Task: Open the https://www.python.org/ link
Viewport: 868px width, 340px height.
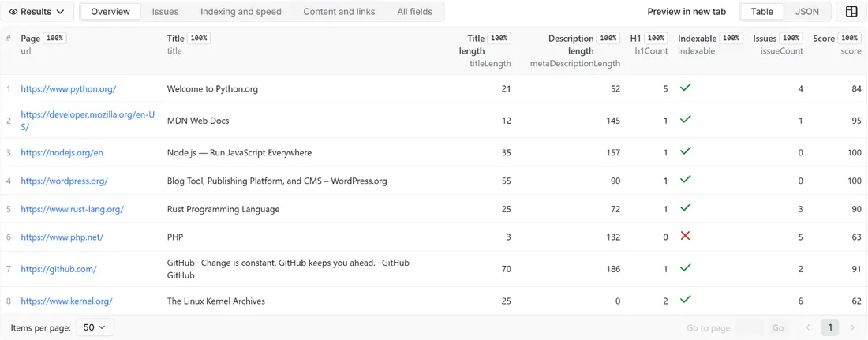Action: [x=69, y=88]
